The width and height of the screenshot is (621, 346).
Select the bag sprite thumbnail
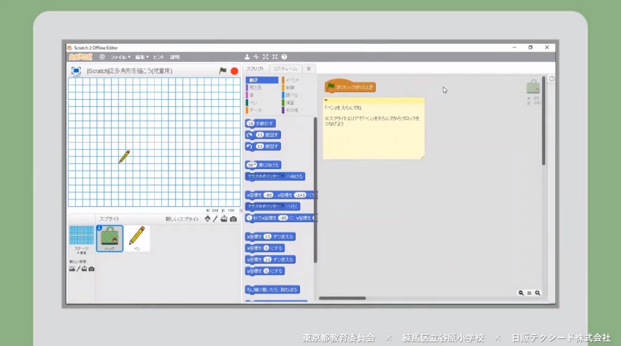109,238
